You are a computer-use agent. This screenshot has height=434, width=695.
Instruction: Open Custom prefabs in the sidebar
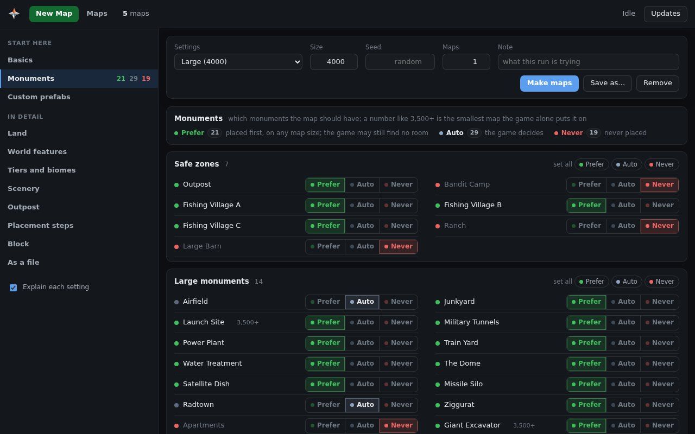point(79,97)
